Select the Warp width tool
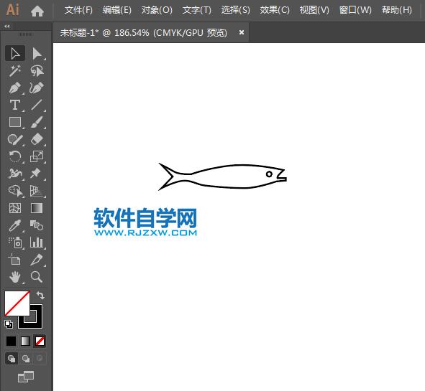 (15, 174)
